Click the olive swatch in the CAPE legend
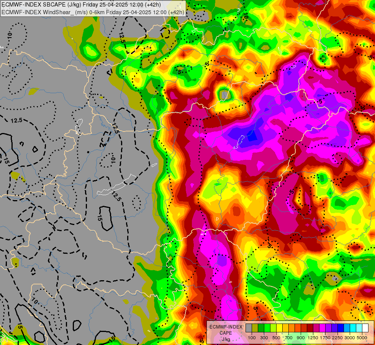Viewport: 375px width, 345px height. (x=255, y=328)
